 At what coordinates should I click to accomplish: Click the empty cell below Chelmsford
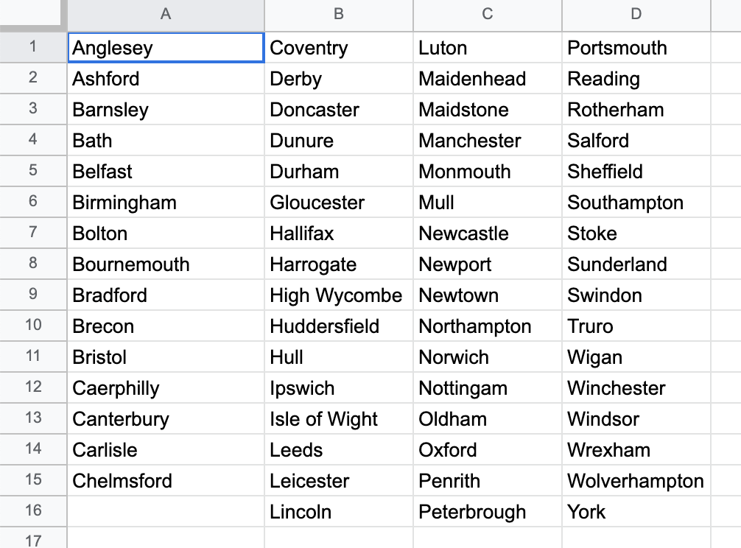[166, 511]
